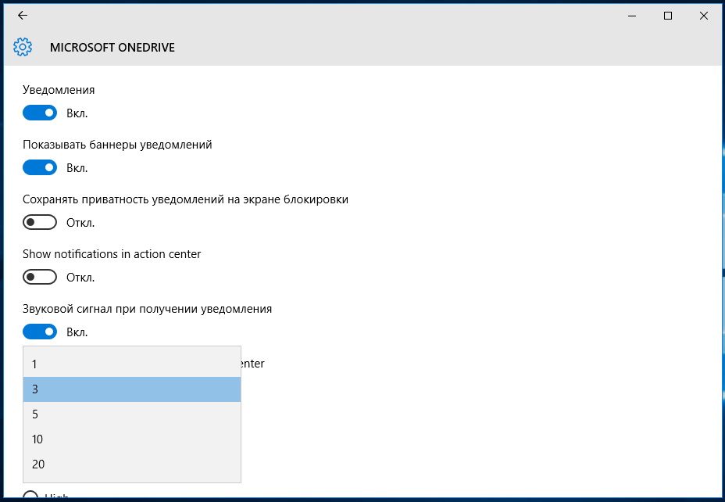Select the partially visible High radio button
This screenshot has width=725, height=502.
(x=30, y=495)
